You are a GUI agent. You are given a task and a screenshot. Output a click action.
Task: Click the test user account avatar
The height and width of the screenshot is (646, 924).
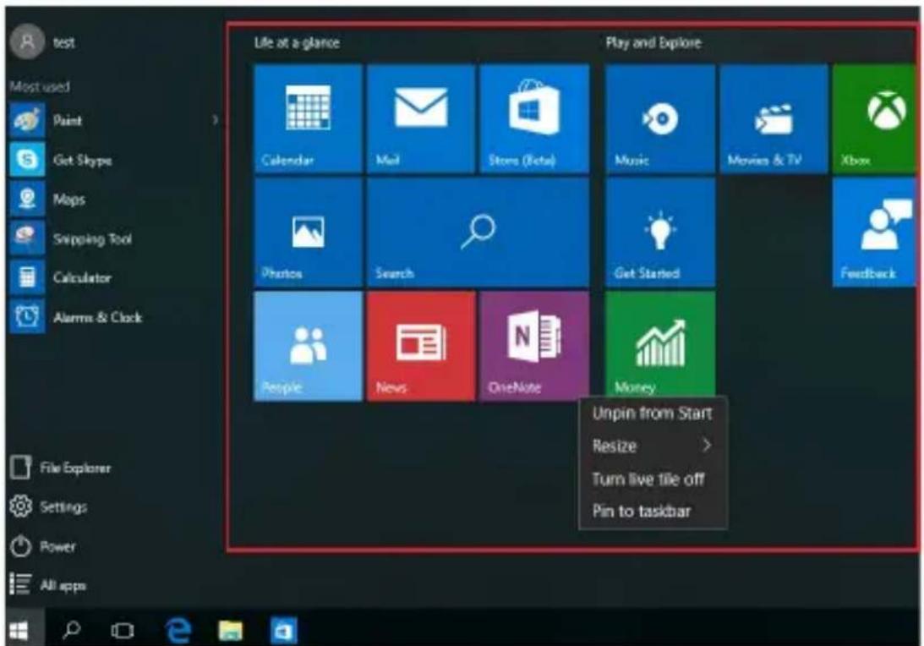pyautogui.click(x=27, y=41)
